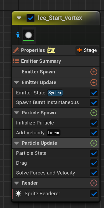This screenshot has height=208, width=104.
Task: Collapse the Render section arrow
Action: 17,183
